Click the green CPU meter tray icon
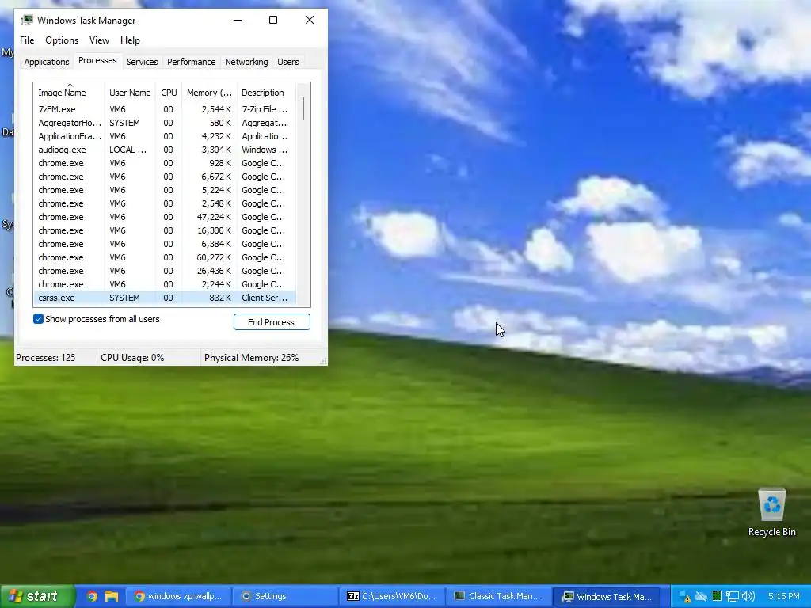 click(x=716, y=596)
